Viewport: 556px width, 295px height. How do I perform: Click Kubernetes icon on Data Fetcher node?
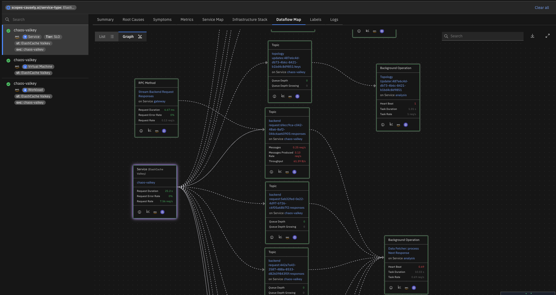414,288
